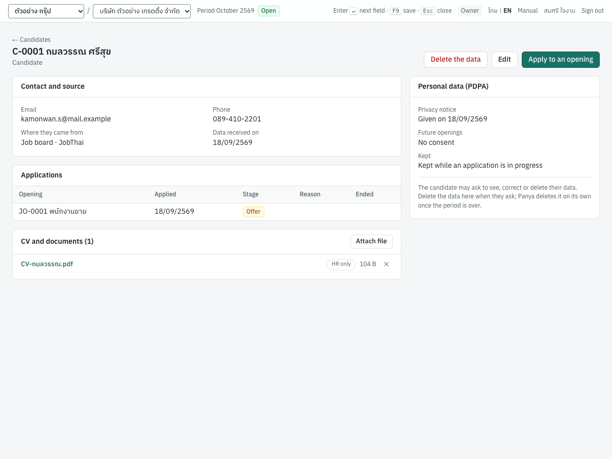
Task: Click the Stage column header
Action: [x=250, y=194]
